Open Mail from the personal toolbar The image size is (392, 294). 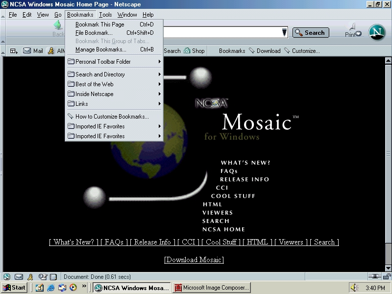[33, 51]
